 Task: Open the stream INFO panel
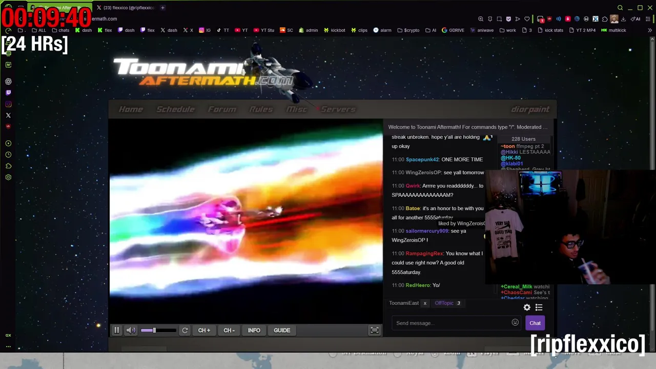tap(254, 331)
